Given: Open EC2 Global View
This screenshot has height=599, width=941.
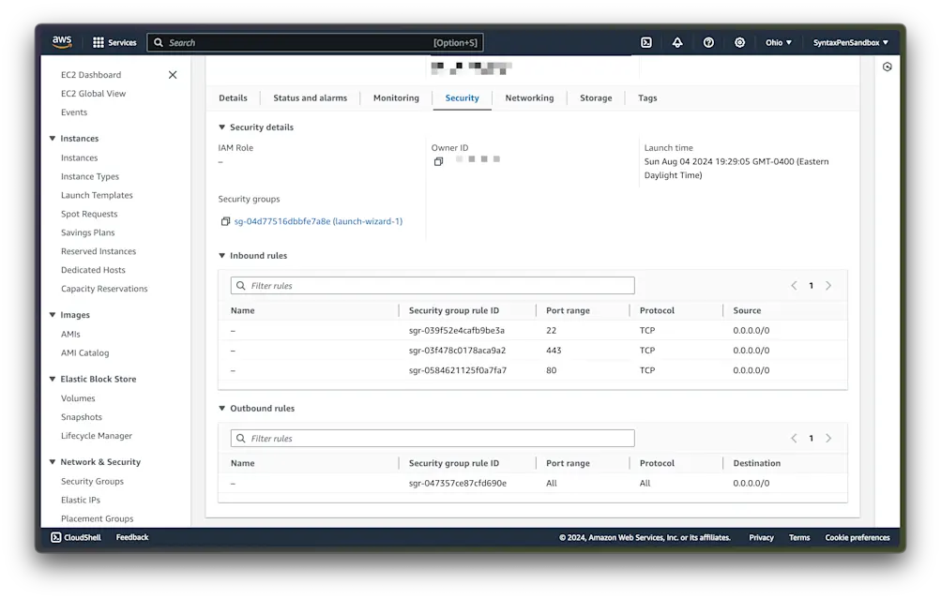Looking at the screenshot, I should click(x=93, y=94).
